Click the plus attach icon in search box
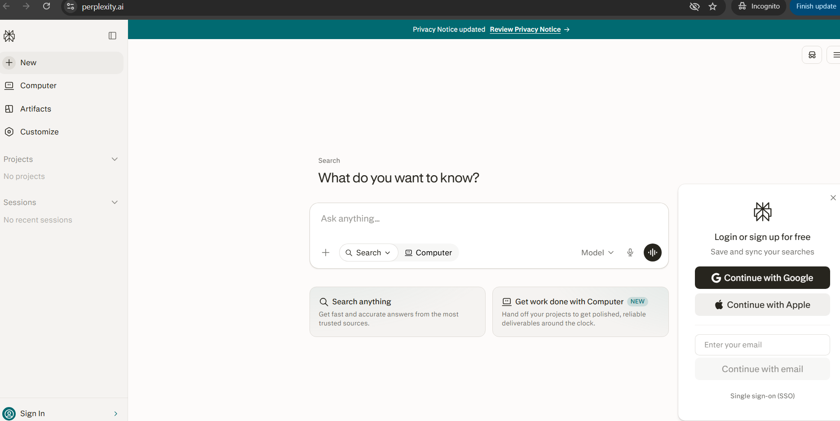This screenshot has height=421, width=840. (x=326, y=253)
